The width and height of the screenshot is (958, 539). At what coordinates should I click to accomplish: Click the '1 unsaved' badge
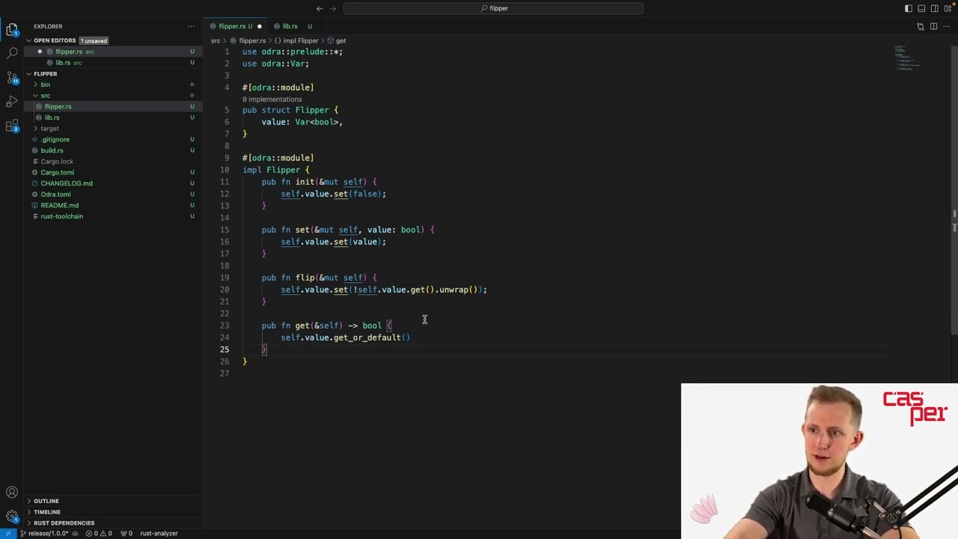coord(94,40)
